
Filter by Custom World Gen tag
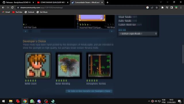tap(127, 25)
